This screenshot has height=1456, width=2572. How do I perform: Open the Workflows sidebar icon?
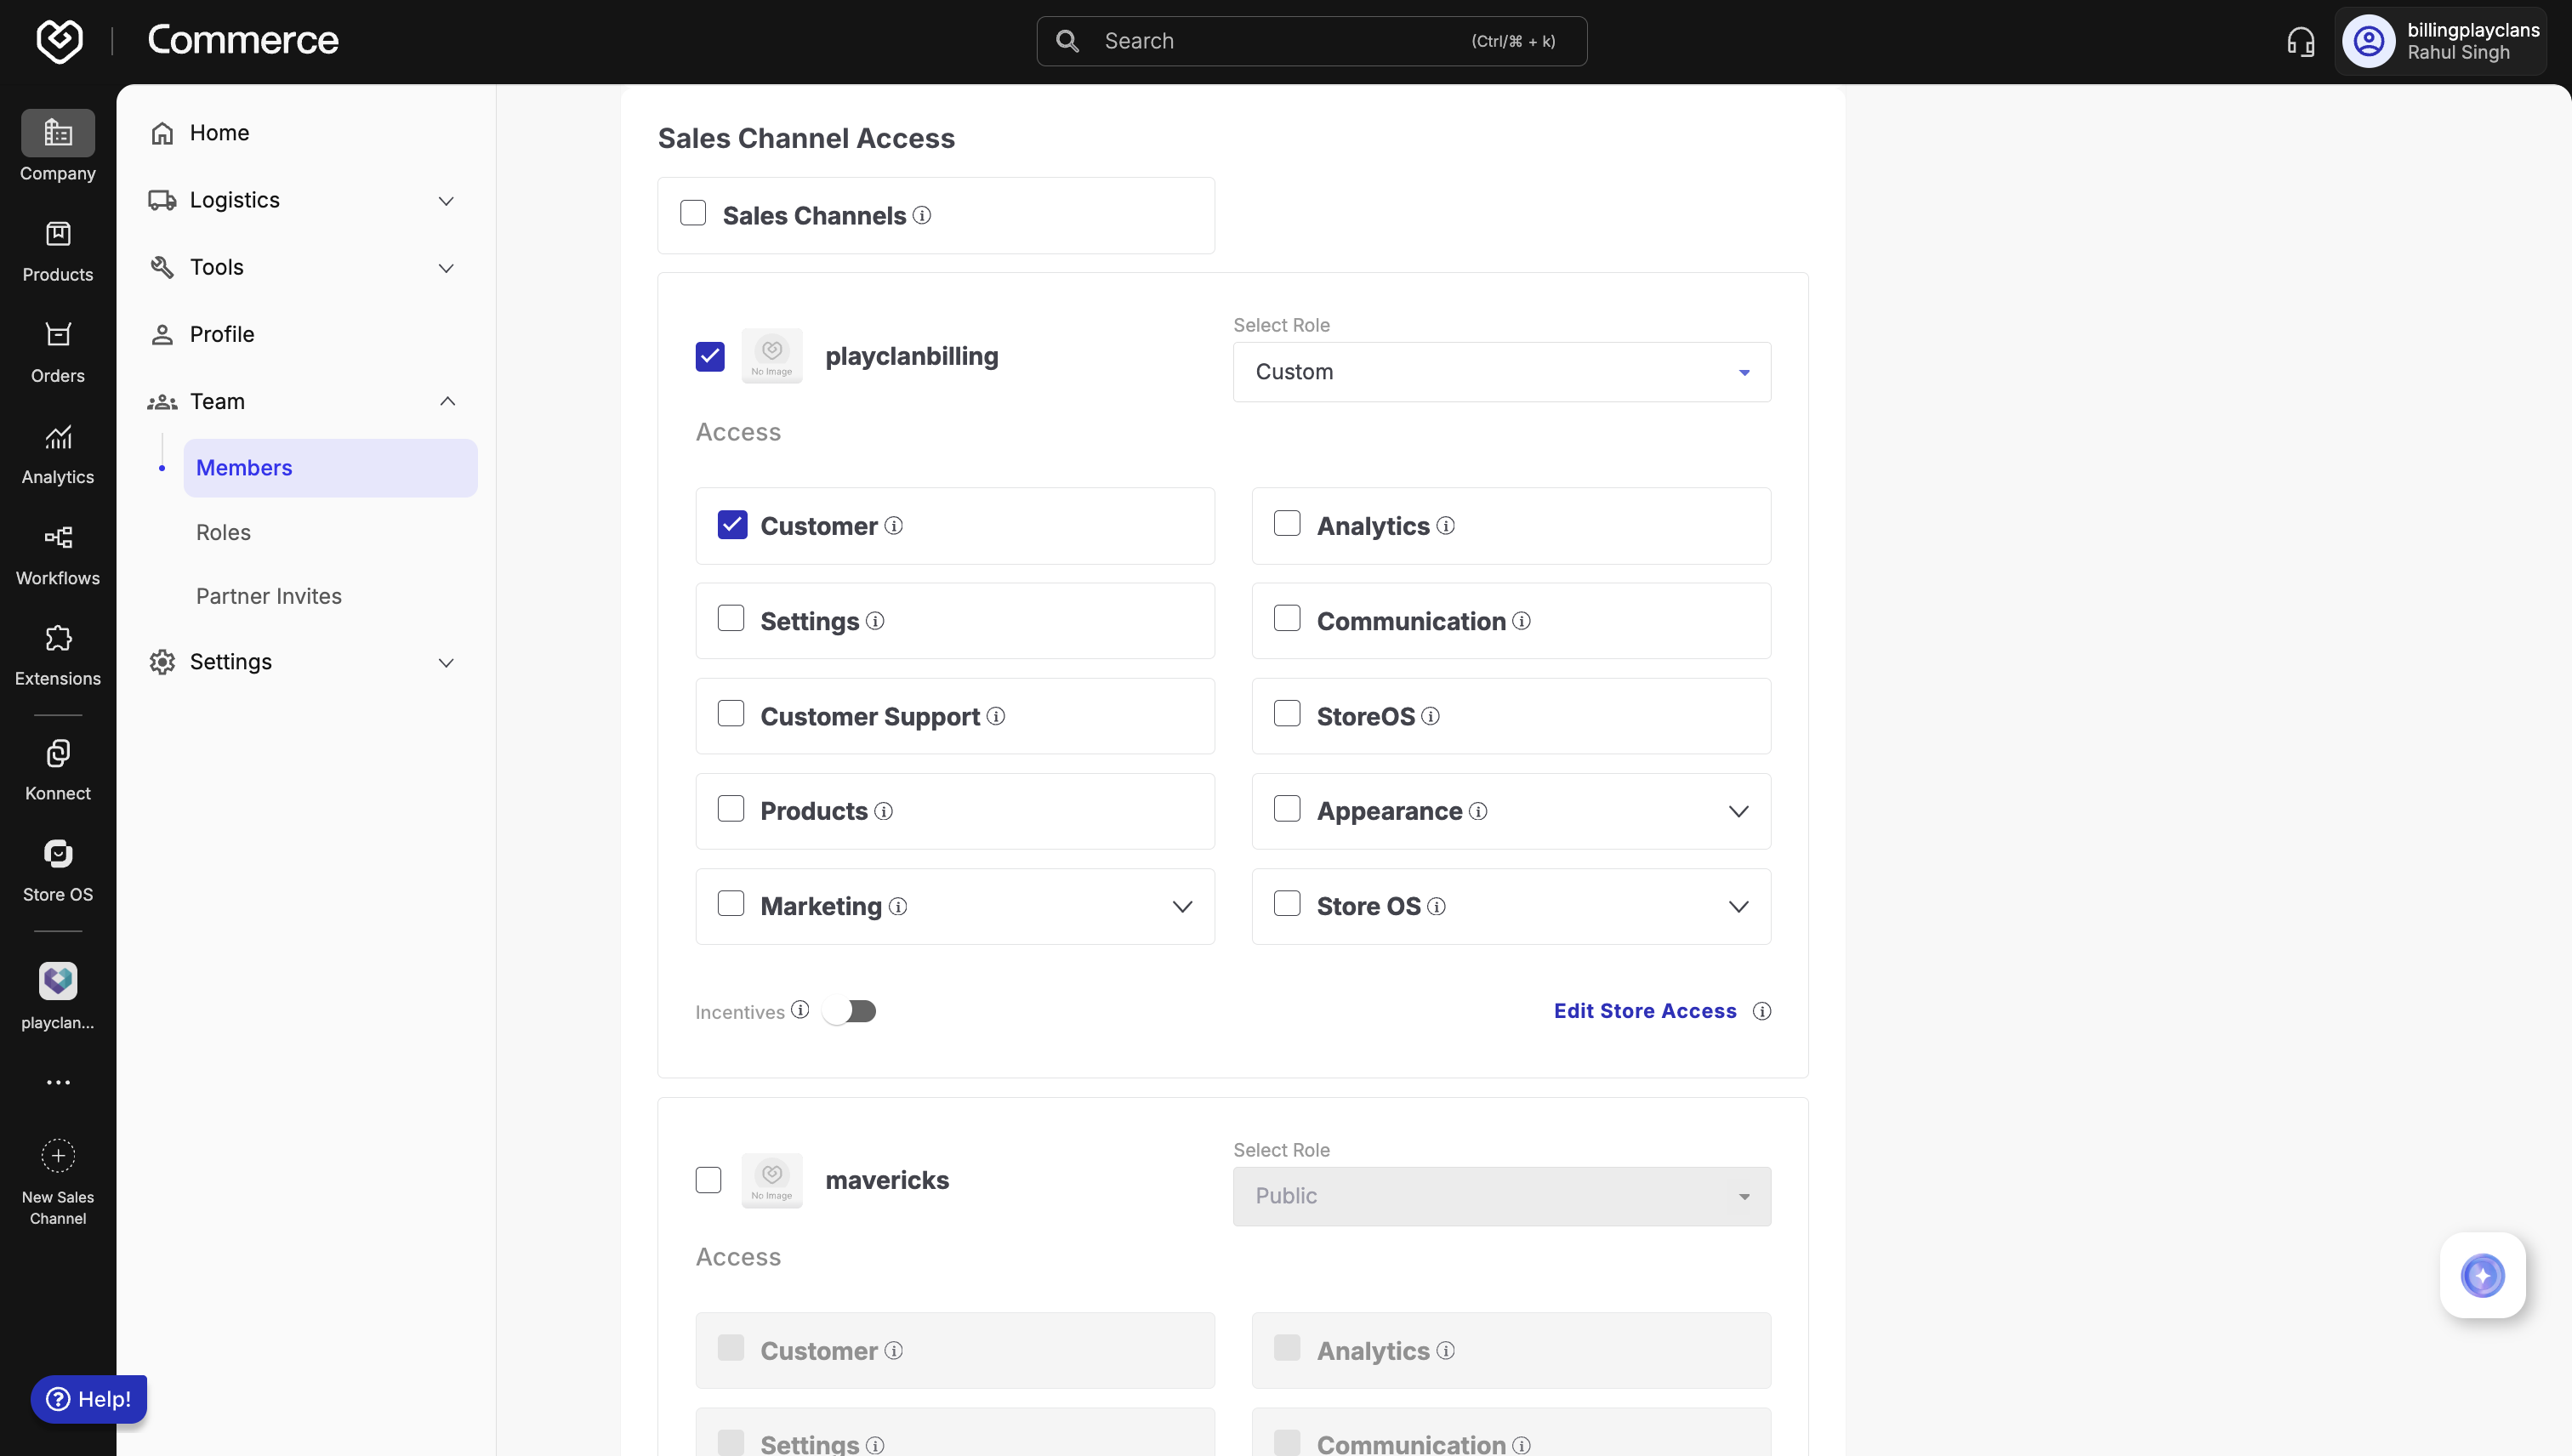click(x=58, y=538)
